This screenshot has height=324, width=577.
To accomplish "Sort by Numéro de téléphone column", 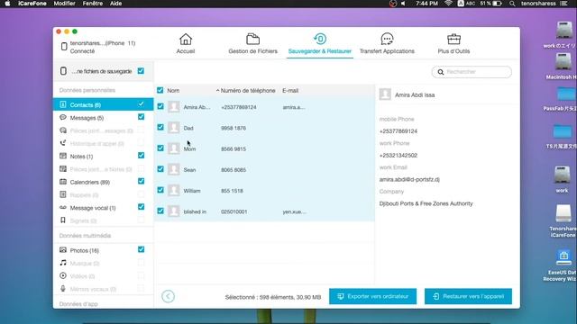I will coord(248,90).
